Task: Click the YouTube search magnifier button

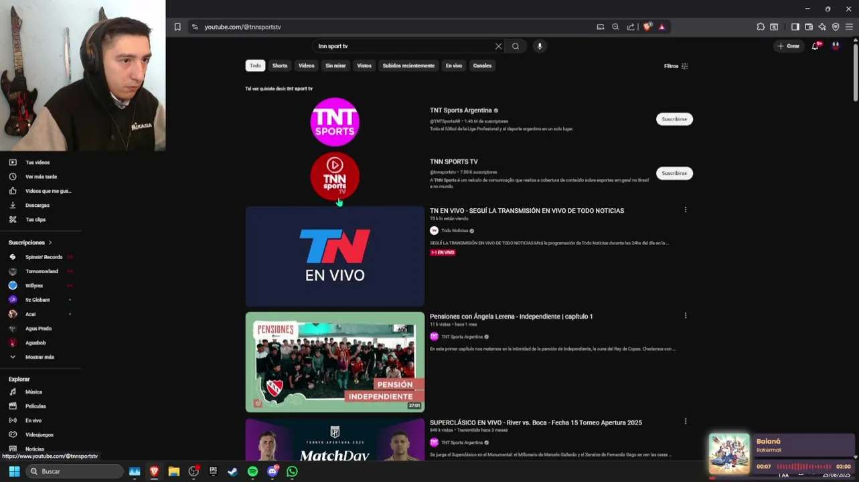Action: (x=516, y=46)
